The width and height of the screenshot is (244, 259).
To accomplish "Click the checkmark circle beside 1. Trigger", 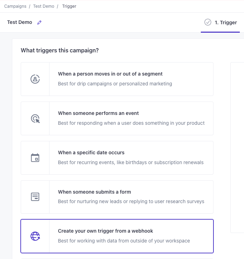I will point(208,22).
